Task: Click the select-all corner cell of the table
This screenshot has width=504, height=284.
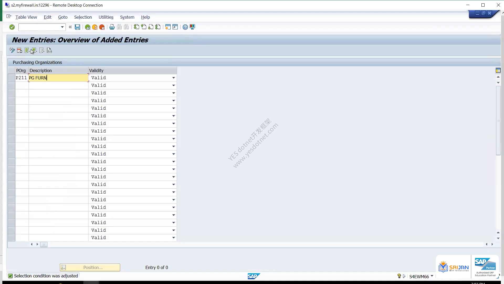Action: tap(12, 70)
